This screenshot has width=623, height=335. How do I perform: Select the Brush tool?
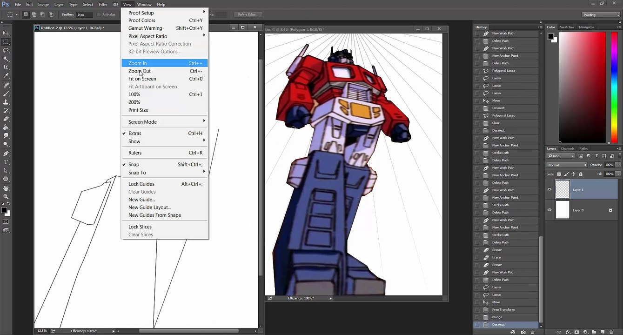tap(6, 94)
